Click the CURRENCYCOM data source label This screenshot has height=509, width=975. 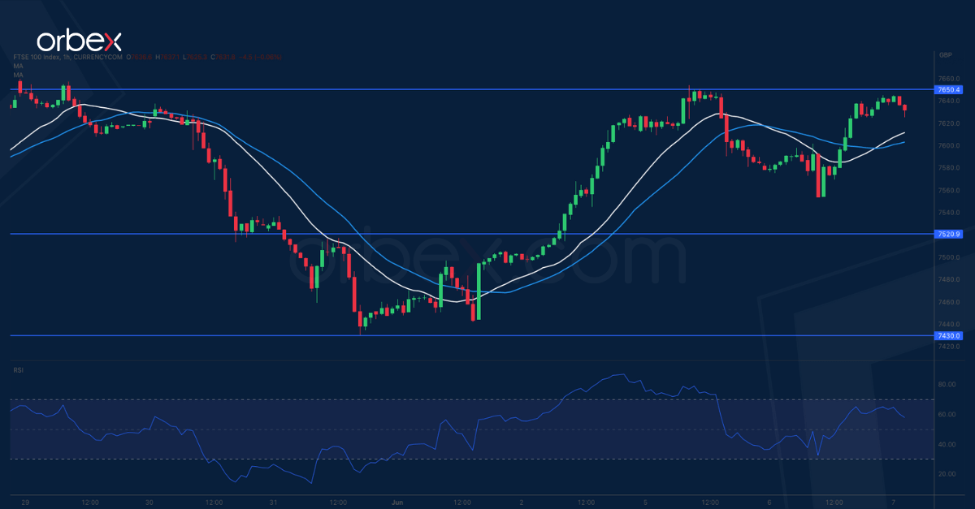tap(97, 57)
